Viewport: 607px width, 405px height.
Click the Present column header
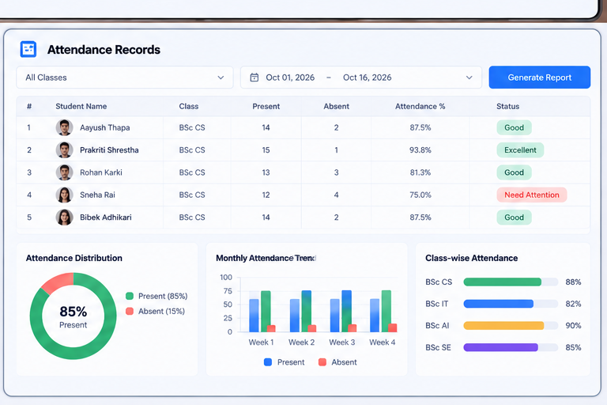266,106
